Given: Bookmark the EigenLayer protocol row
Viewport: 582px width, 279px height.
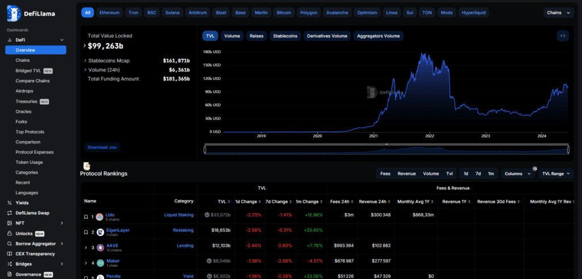Looking at the screenshot, I should [x=86, y=232].
